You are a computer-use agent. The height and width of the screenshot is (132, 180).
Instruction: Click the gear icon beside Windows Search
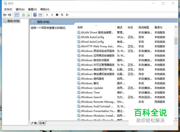(x=79, y=97)
